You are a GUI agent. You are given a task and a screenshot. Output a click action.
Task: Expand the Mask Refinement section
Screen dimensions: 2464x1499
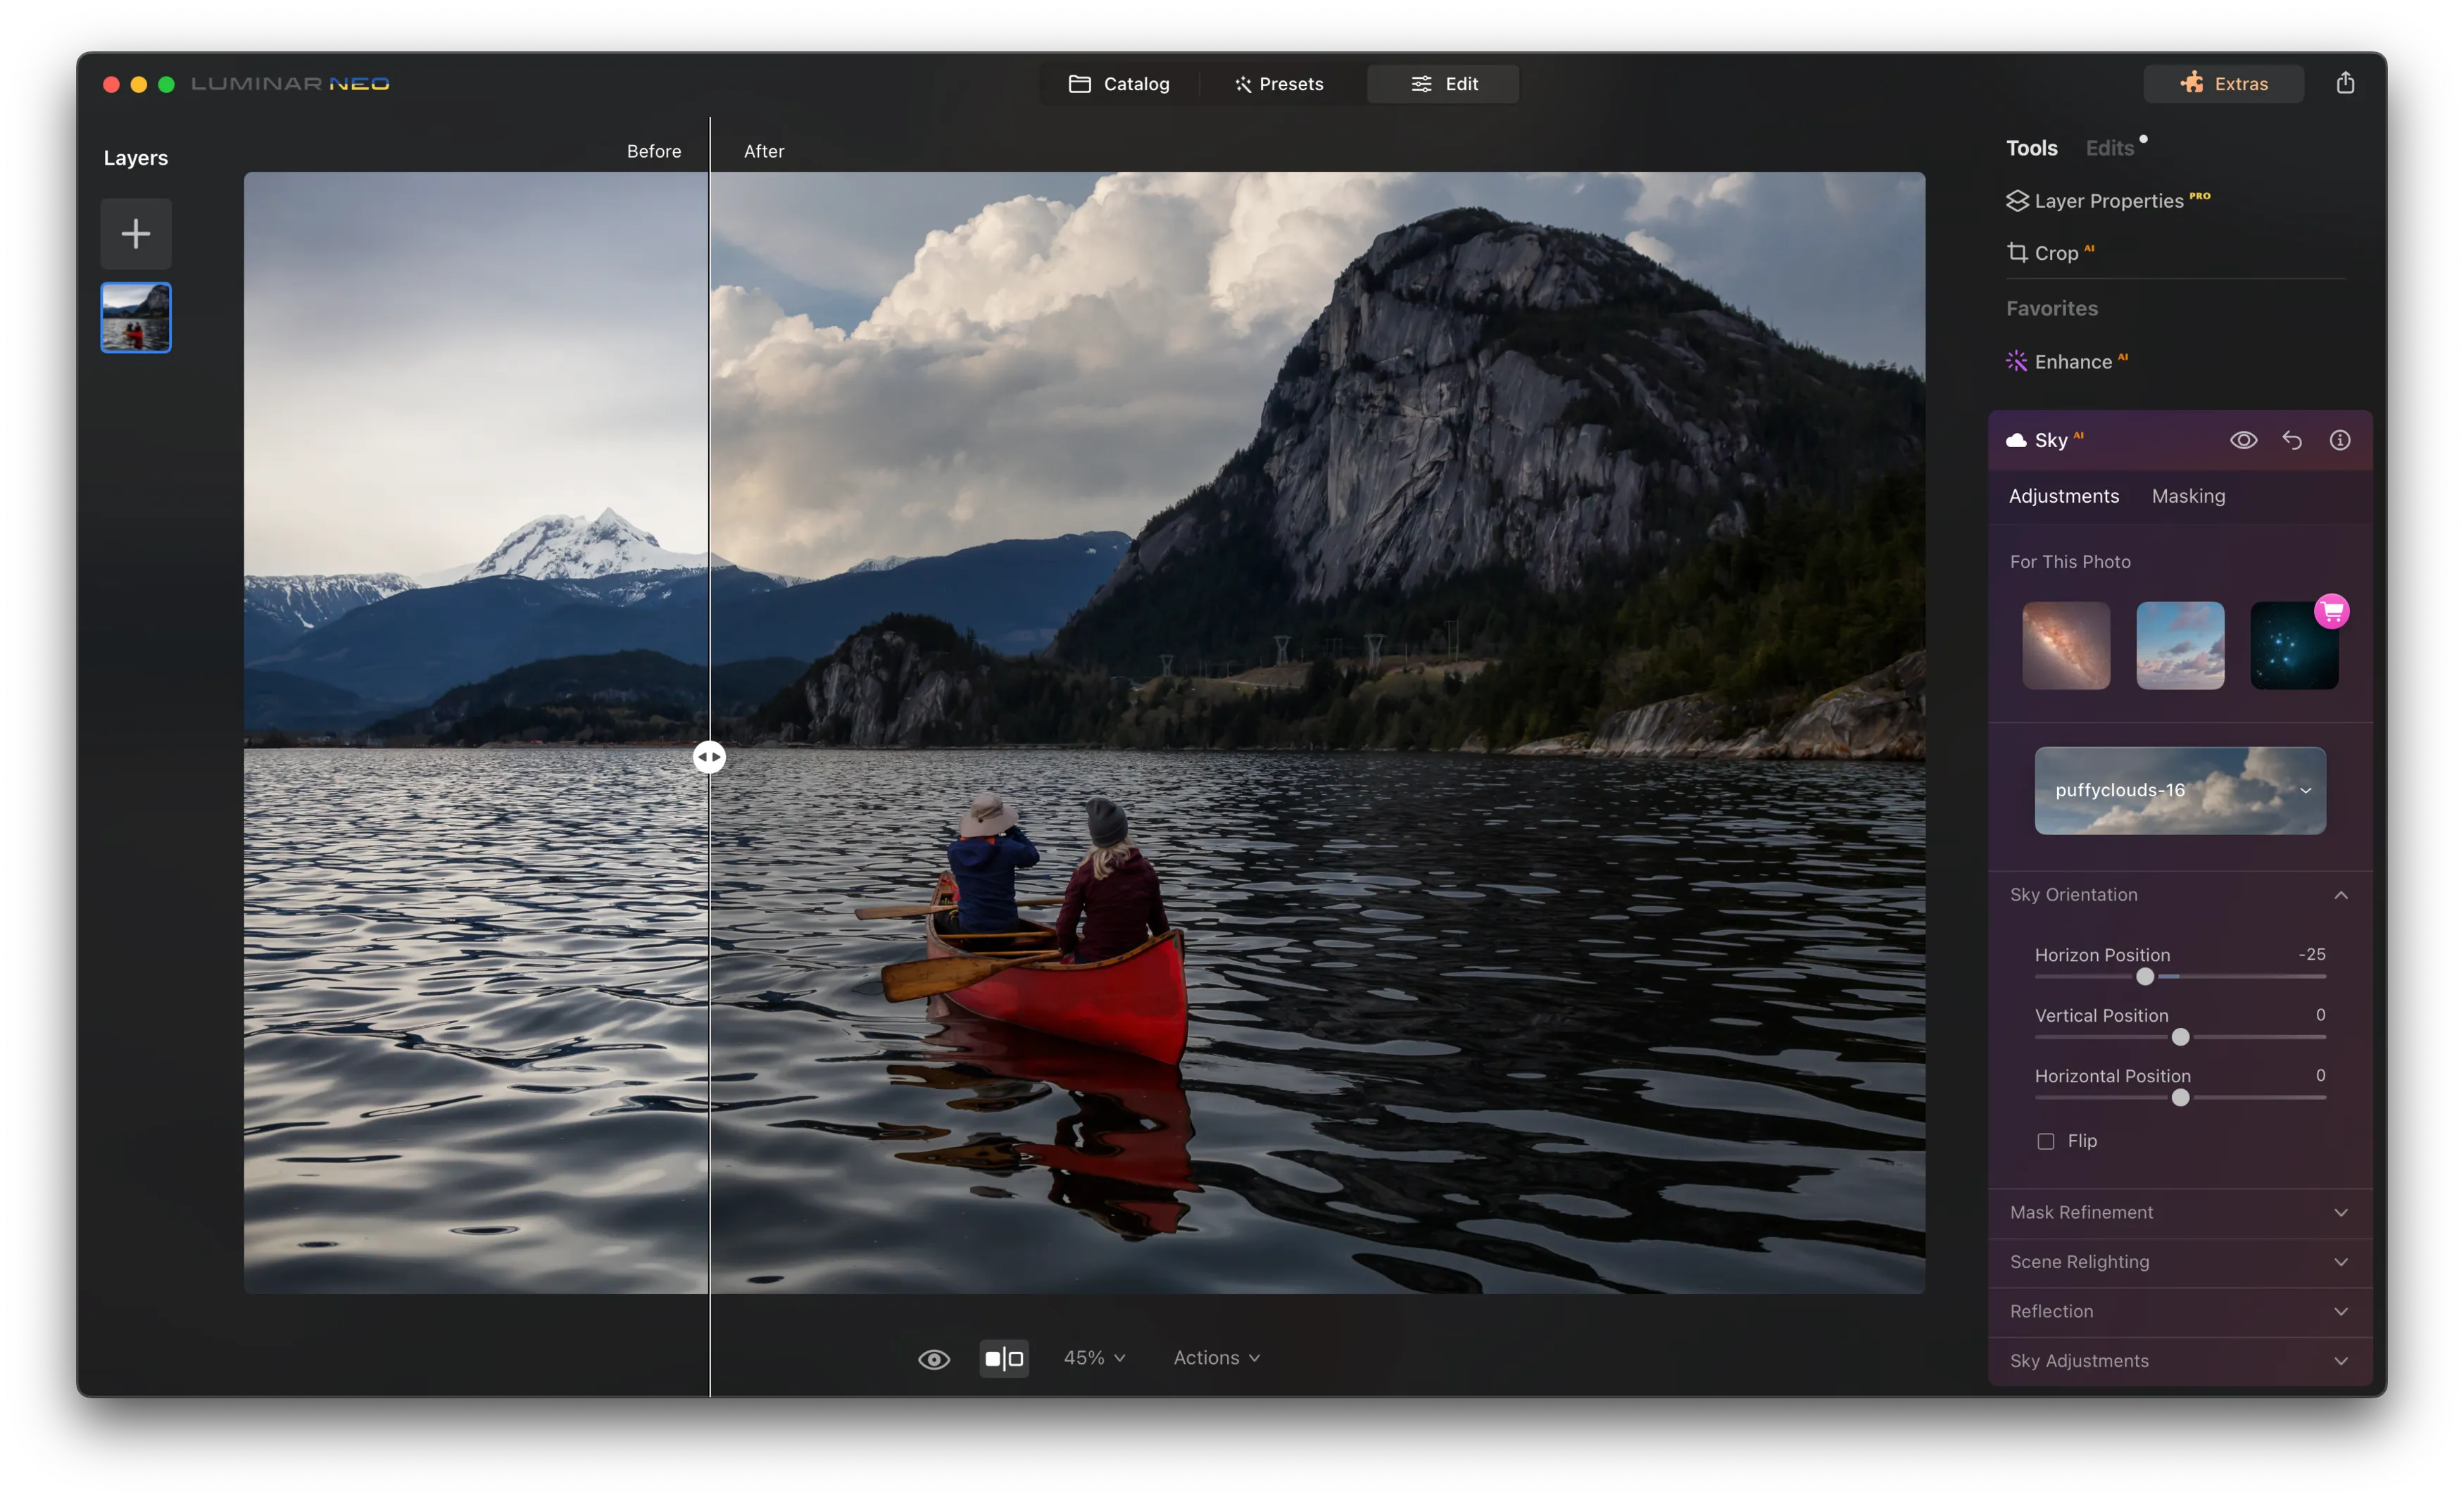tap(2180, 1212)
